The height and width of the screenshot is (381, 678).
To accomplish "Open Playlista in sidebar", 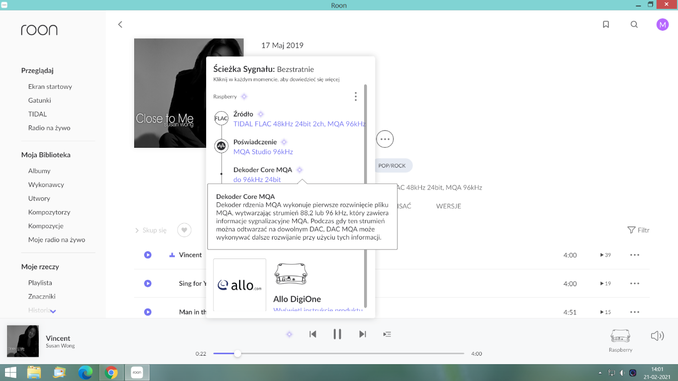I will 40,283.
